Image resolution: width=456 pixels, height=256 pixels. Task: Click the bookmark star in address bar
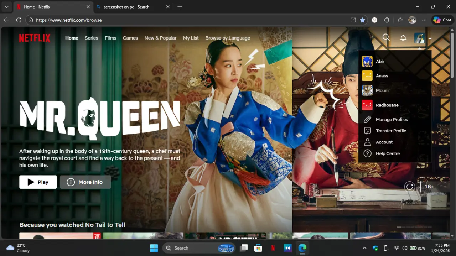[362, 20]
